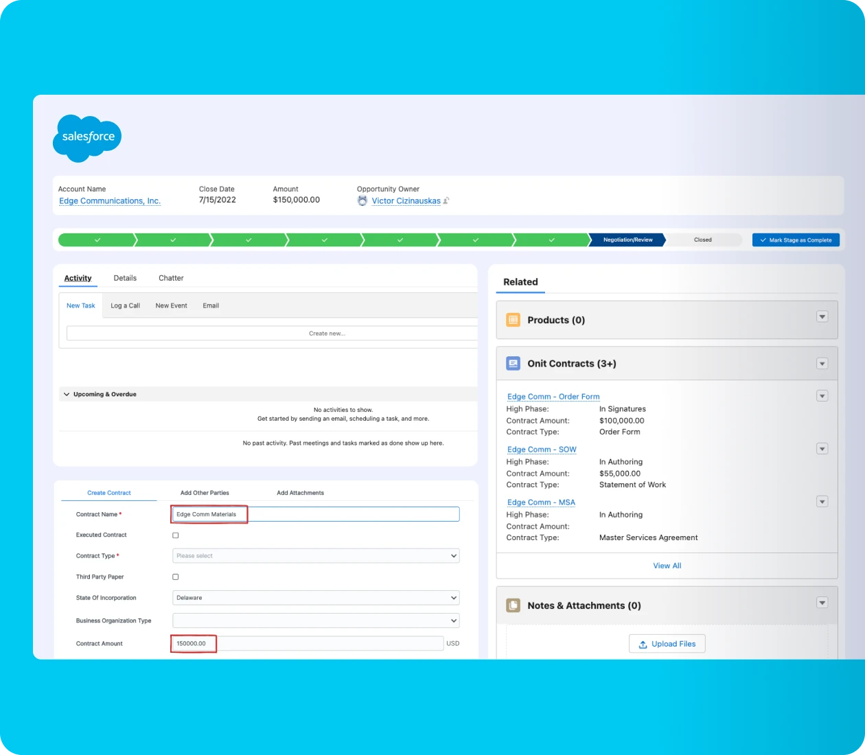This screenshot has width=865, height=755.
Task: Select the Closed stage in the path
Action: click(703, 240)
